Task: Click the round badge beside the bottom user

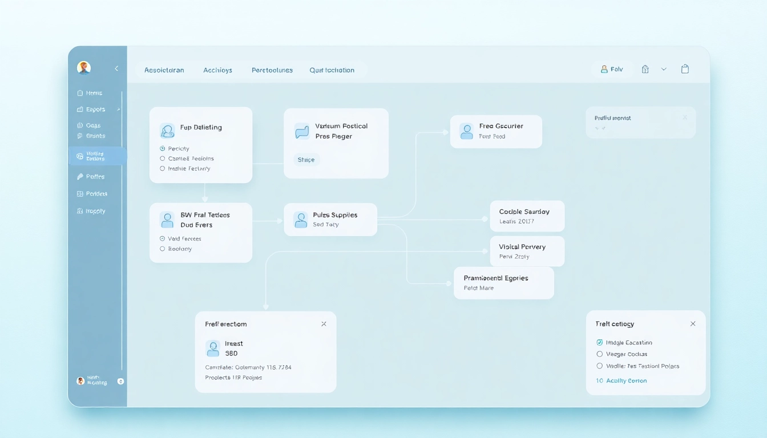Action: point(120,381)
